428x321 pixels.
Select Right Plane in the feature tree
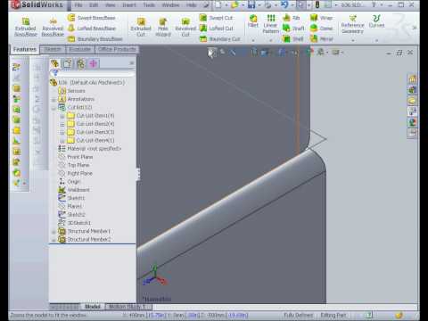coord(76,173)
